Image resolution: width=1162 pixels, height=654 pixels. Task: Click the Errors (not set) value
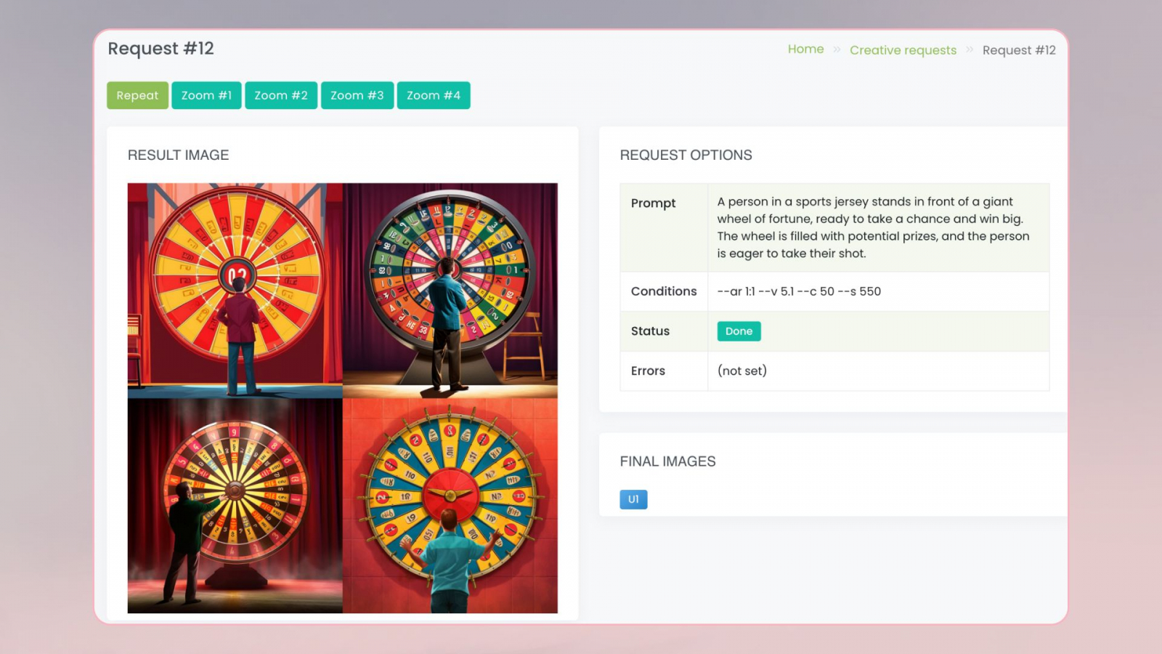pos(742,371)
